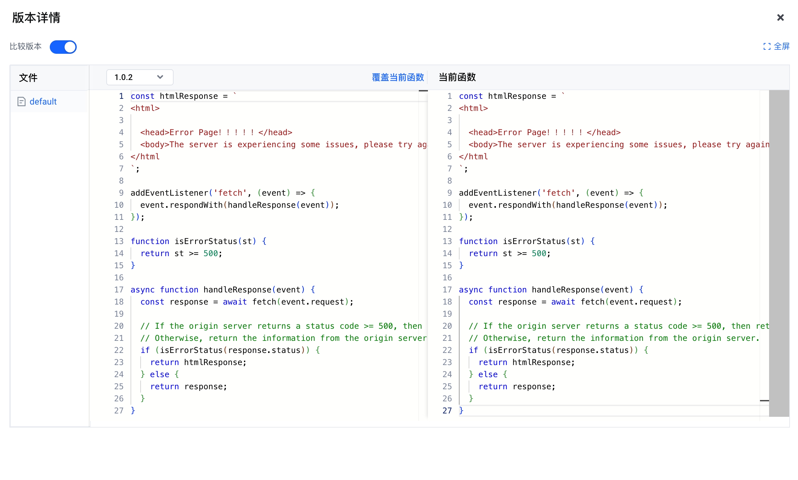Click 'async function handleResponse' in right editor
Viewport: 798px width, 480px height.
point(551,290)
